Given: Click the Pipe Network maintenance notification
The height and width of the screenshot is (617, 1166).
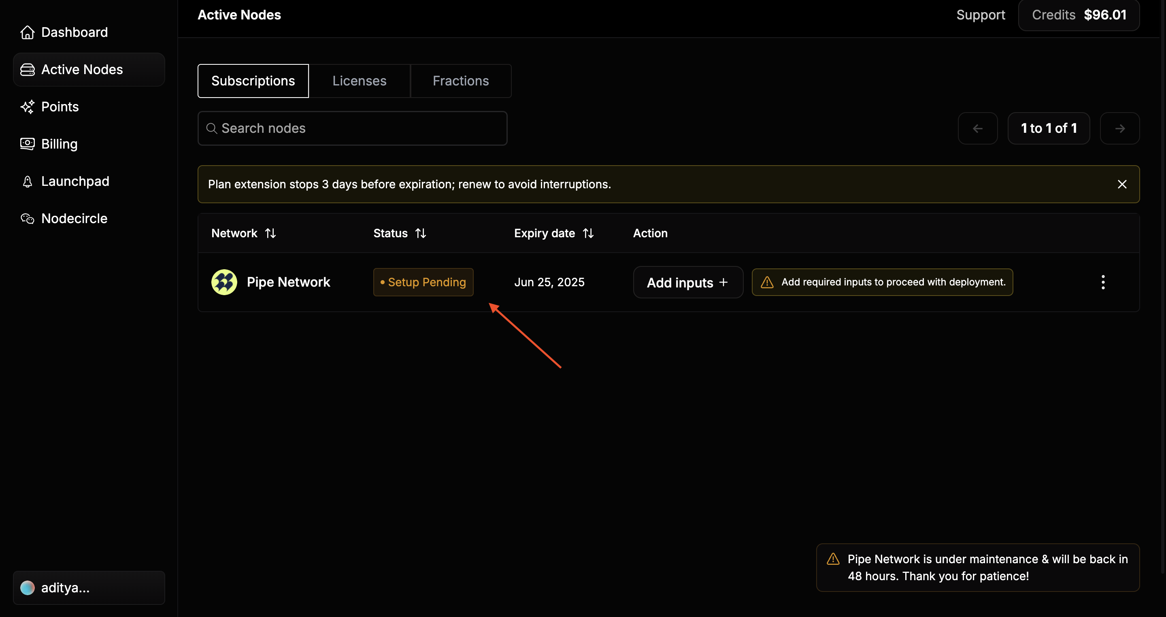Looking at the screenshot, I should (978, 568).
